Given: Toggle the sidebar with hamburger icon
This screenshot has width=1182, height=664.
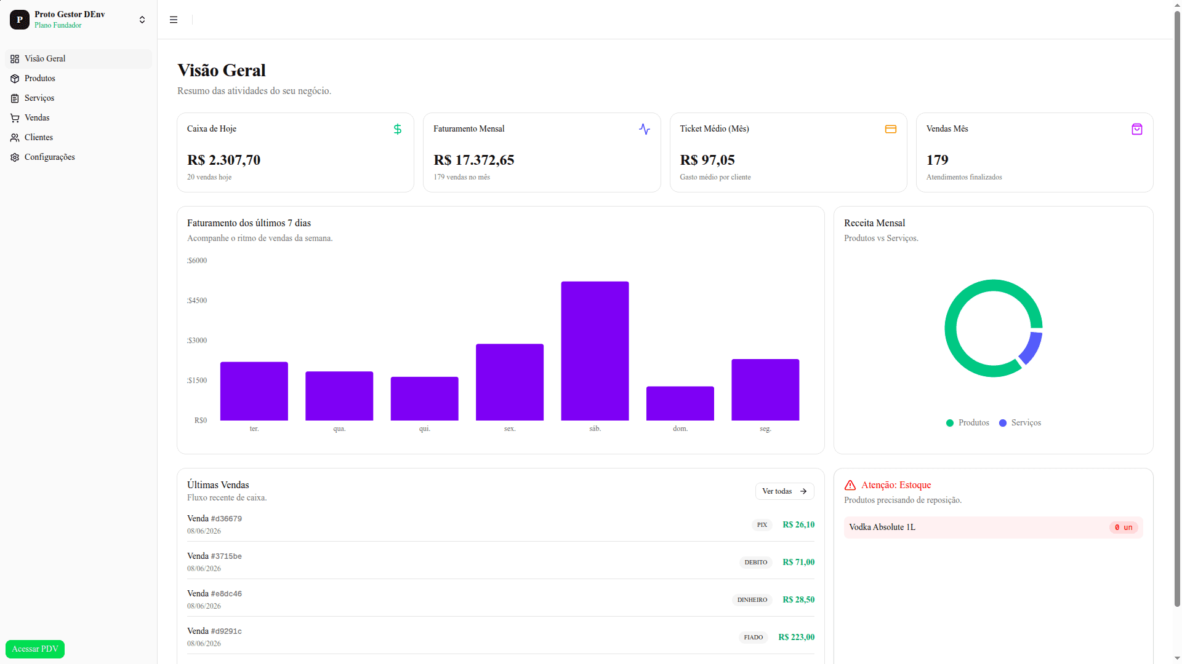Looking at the screenshot, I should click(174, 20).
